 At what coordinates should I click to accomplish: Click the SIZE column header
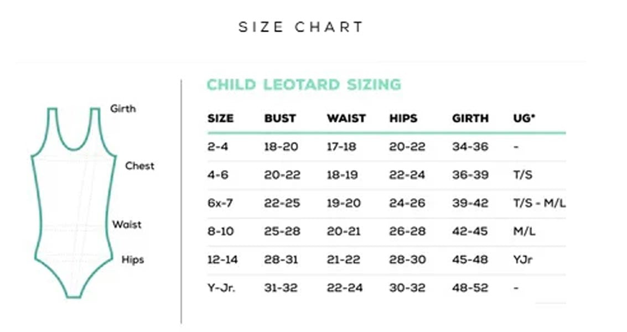pos(220,118)
